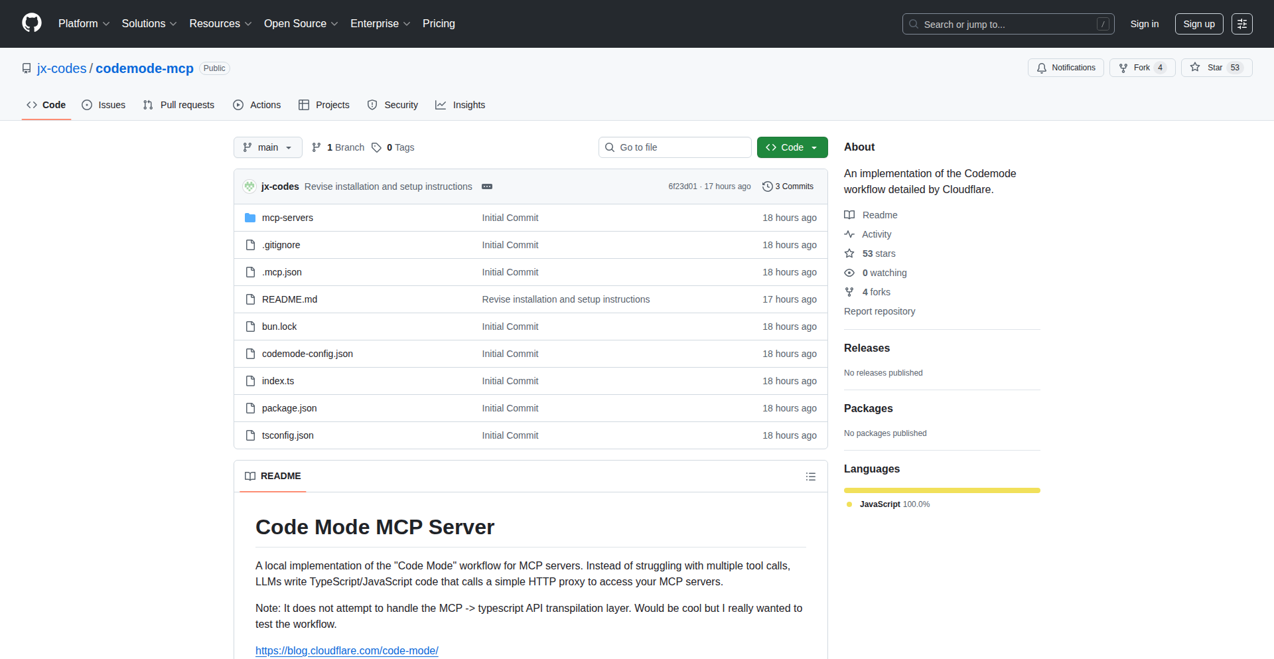Switch to the Code tab

[46, 105]
